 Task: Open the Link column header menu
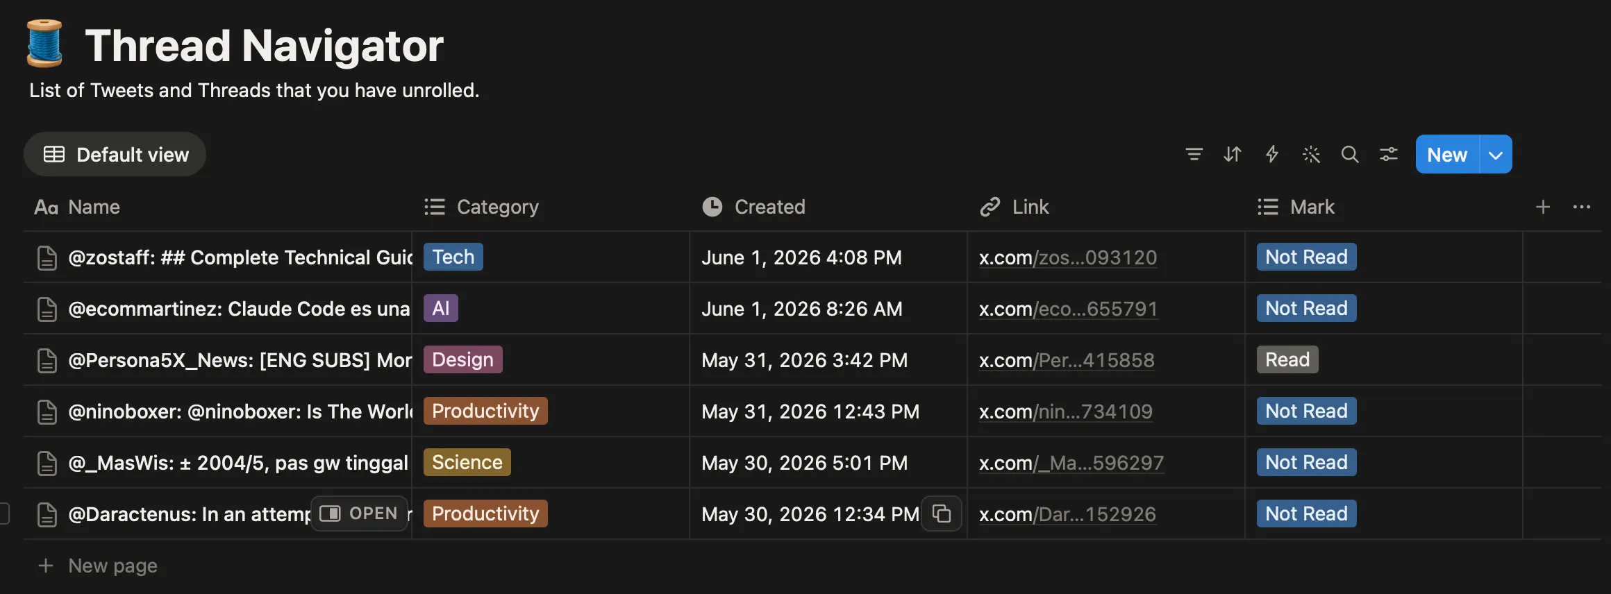click(x=1106, y=207)
